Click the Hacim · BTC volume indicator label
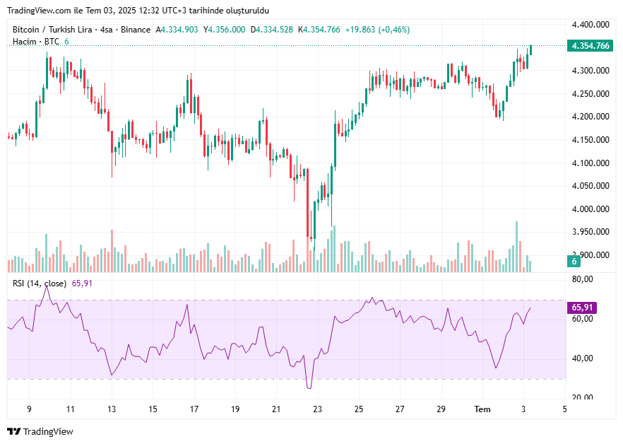 pos(36,42)
